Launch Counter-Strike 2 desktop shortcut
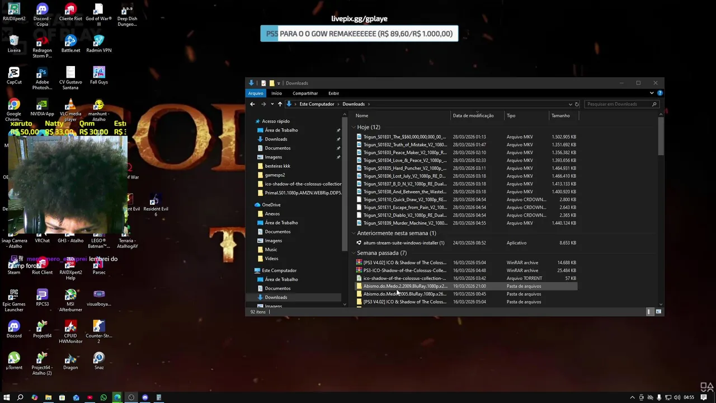The height and width of the screenshot is (403, 716). pyautogui.click(x=99, y=332)
